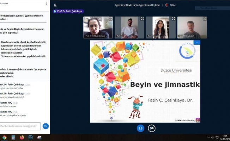Toggle the listen-only headphone audio button

point(140,128)
